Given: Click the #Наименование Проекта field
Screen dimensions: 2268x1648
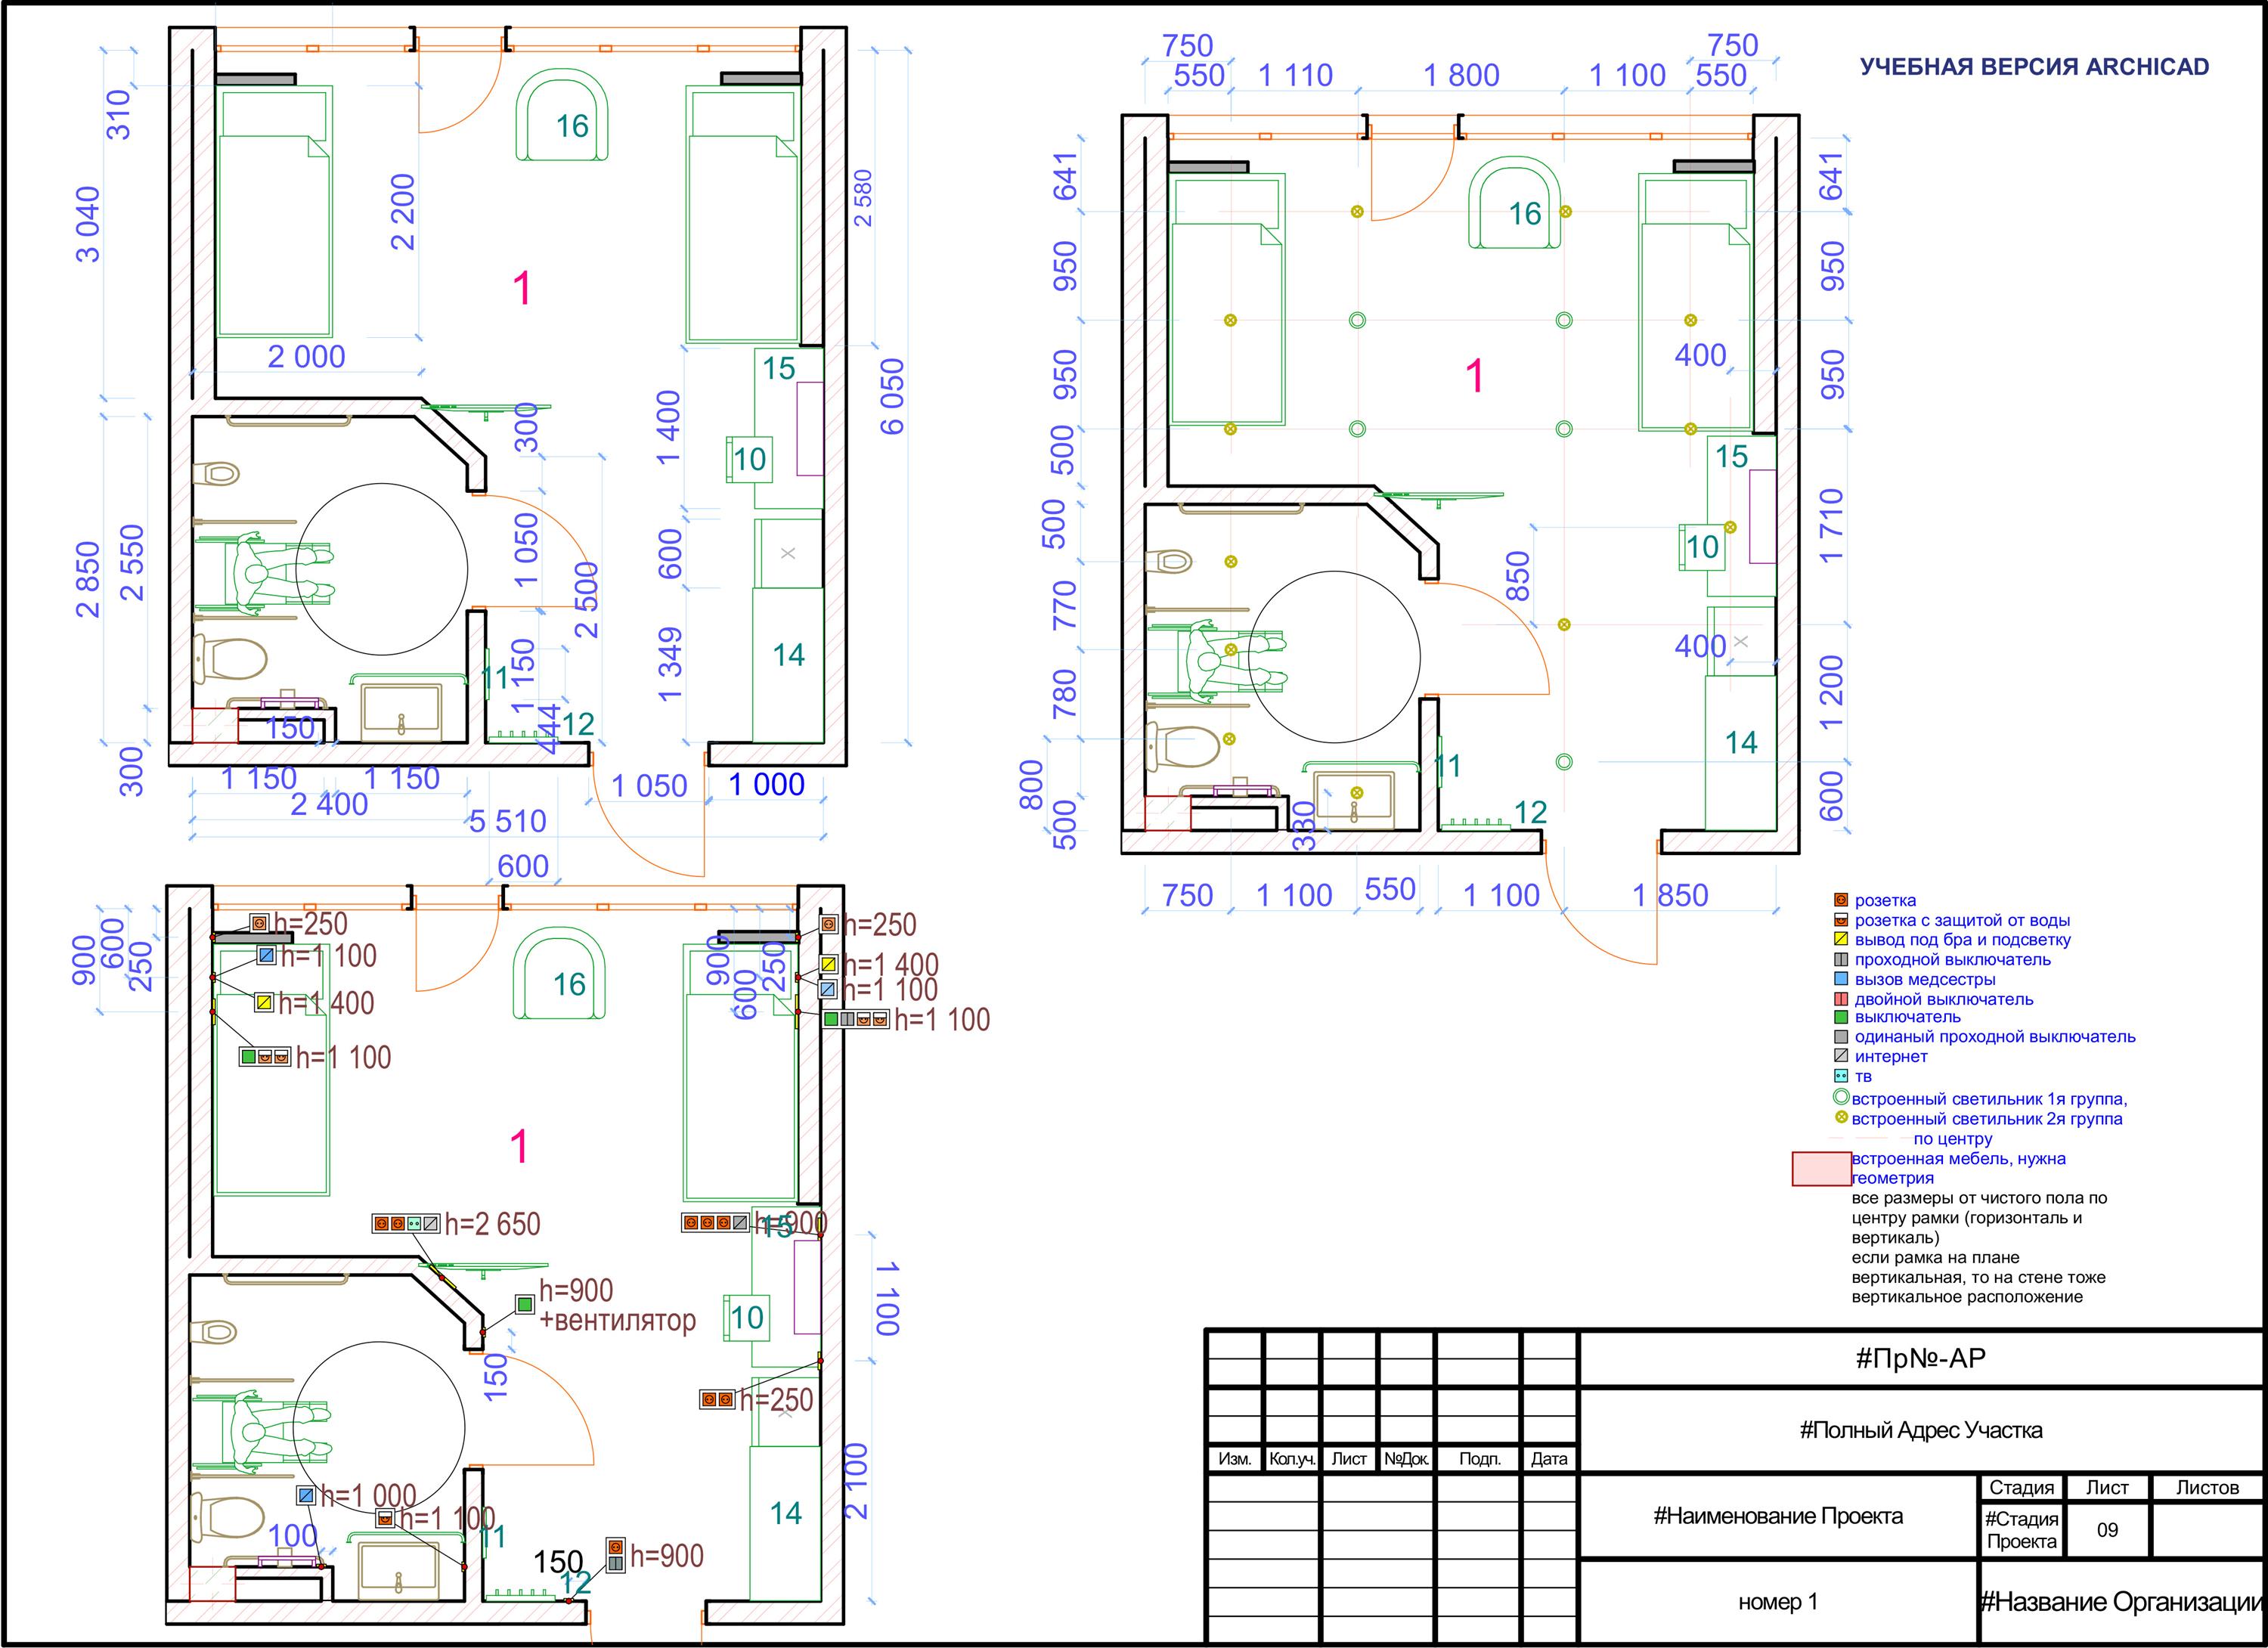Looking at the screenshot, I should coord(1777,1516).
